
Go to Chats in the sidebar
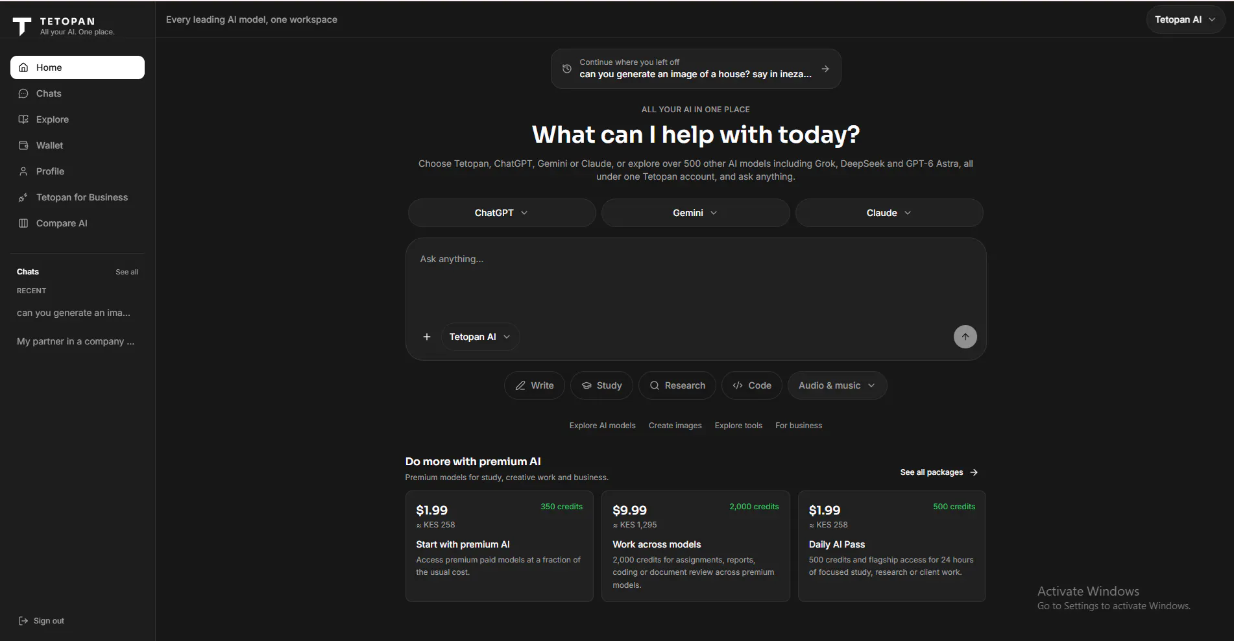[77, 93]
